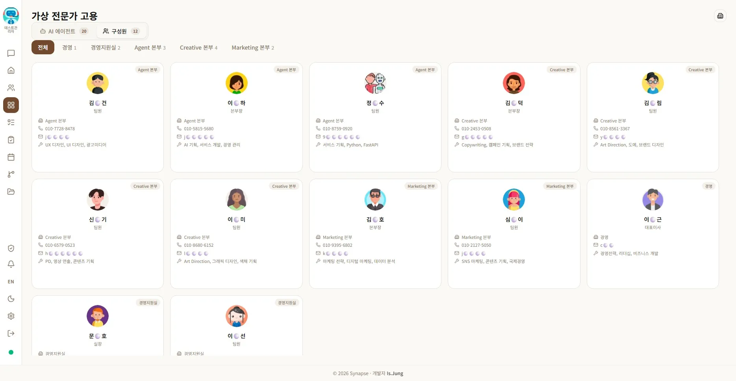Screen dimensions: 736x381
Task: Click the logout icon in sidebar
Action: pos(11,333)
